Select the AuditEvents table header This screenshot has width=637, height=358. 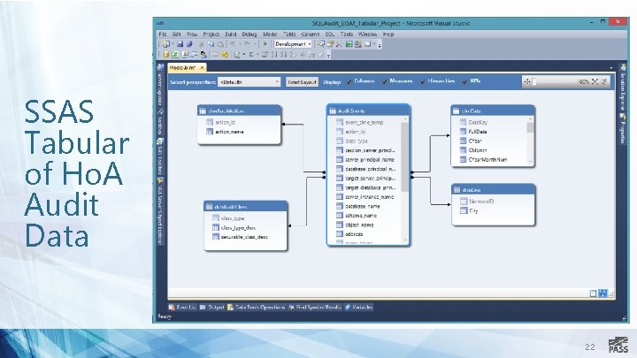point(368,110)
